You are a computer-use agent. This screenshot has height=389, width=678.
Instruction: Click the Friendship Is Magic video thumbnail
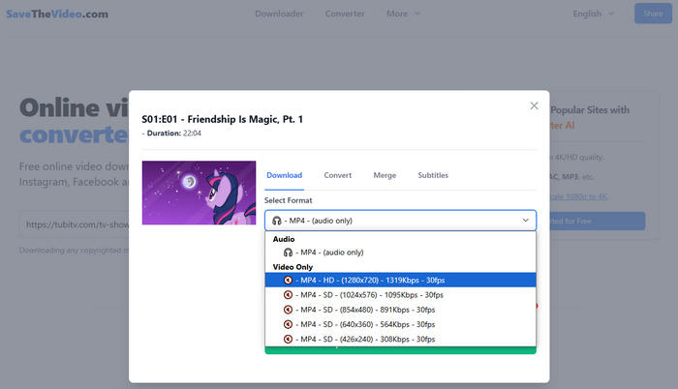[199, 193]
